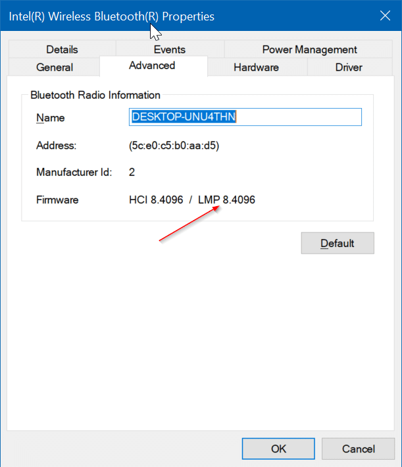The height and width of the screenshot is (467, 402).
Task: Click the firmware text LMP 8.4096
Action: click(x=226, y=200)
